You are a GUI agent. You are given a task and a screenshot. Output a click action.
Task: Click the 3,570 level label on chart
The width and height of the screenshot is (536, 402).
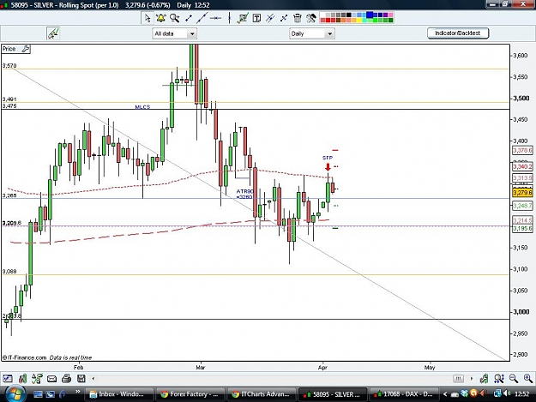(x=9, y=65)
